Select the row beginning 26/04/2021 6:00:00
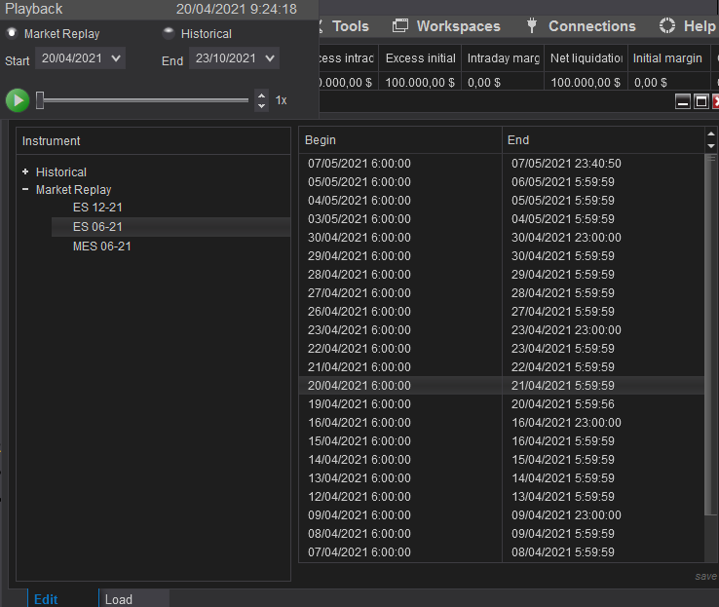 coord(501,311)
